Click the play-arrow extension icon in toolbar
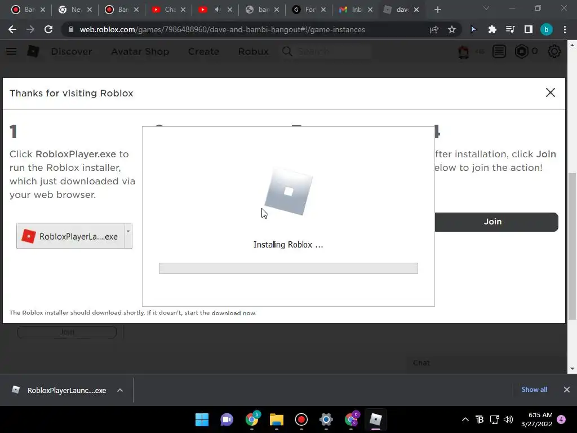The height and width of the screenshot is (433, 577). tap(473, 29)
